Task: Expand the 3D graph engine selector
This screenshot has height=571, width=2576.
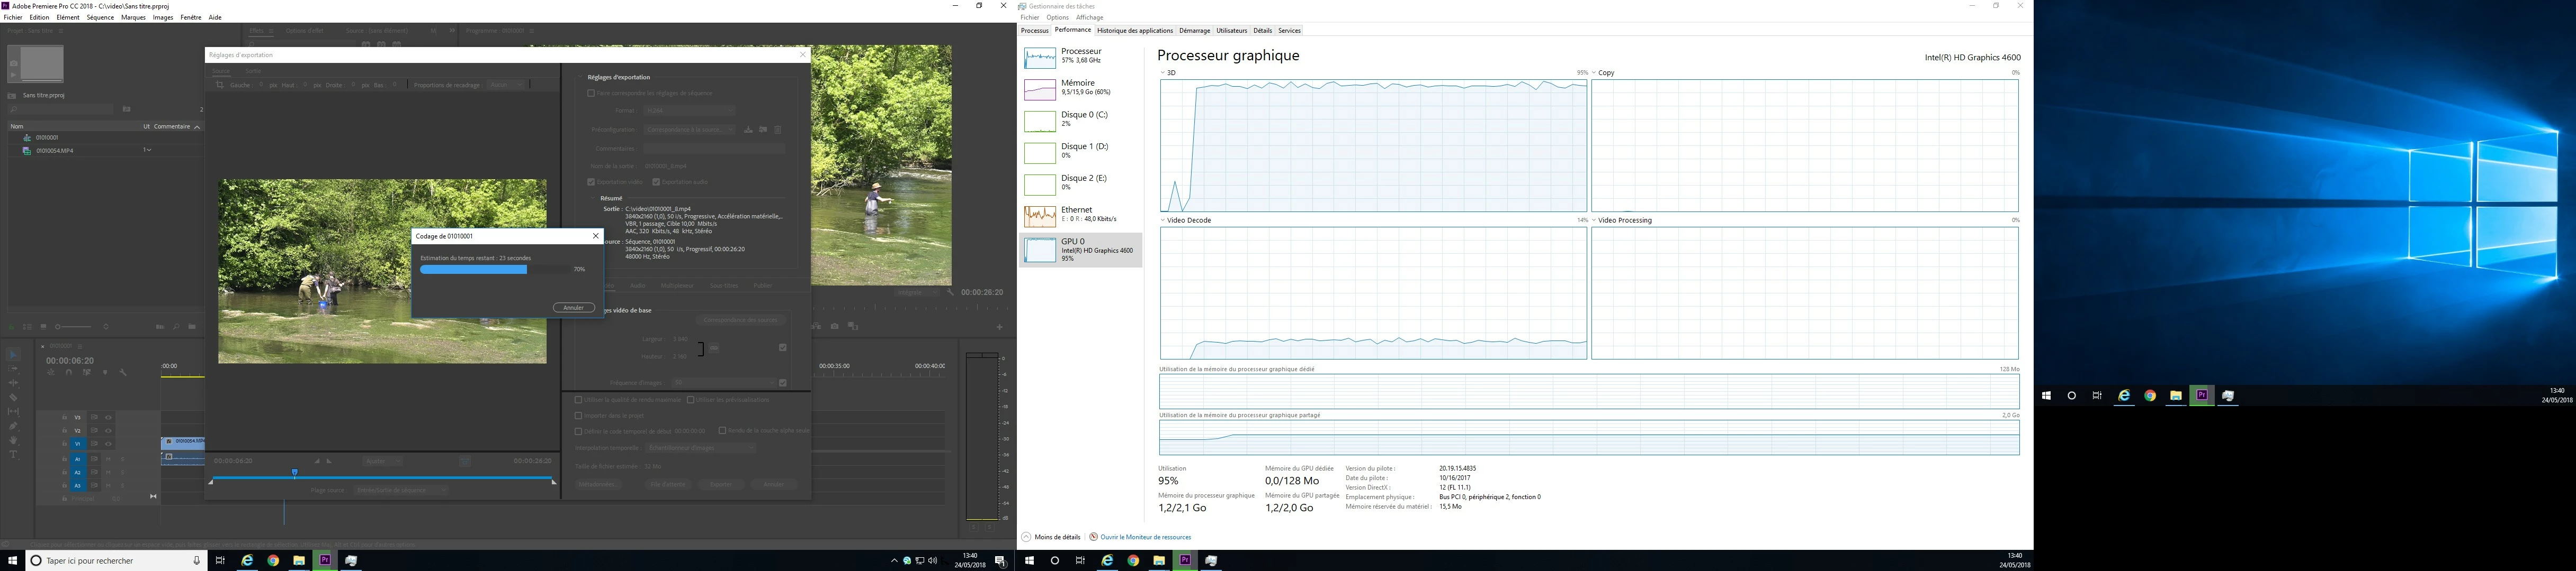Action: [1163, 73]
